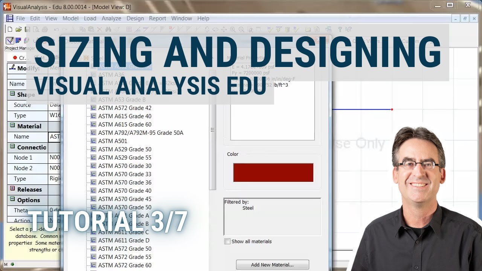This screenshot has width=482, height=271.
Task: Expand the Releases section
Action: pyautogui.click(x=12, y=189)
